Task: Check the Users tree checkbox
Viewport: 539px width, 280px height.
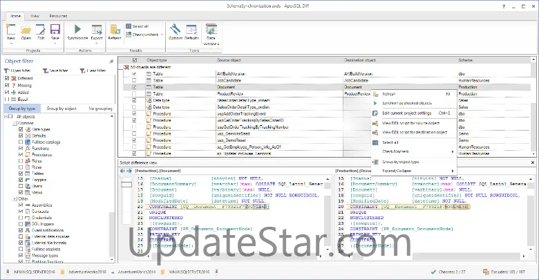Action: (21, 186)
